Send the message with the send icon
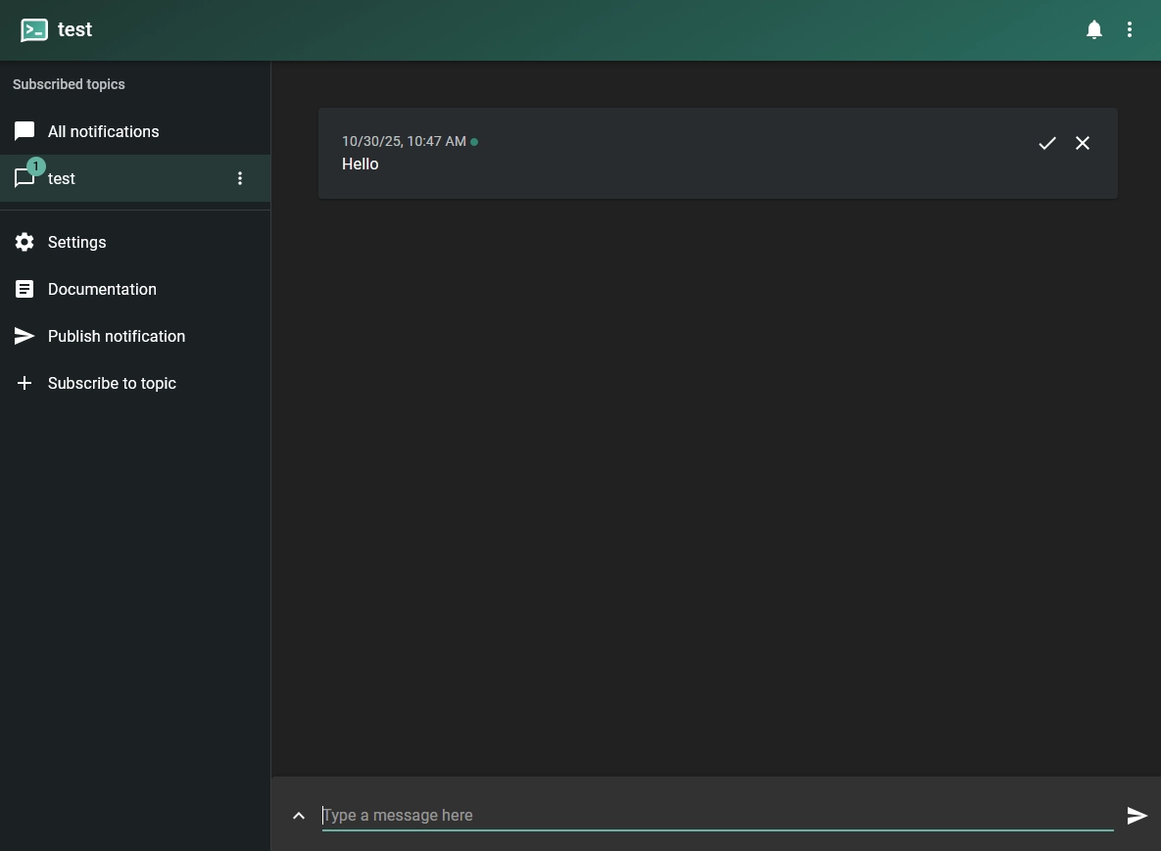Viewport: 1161px width, 851px height. (x=1137, y=816)
